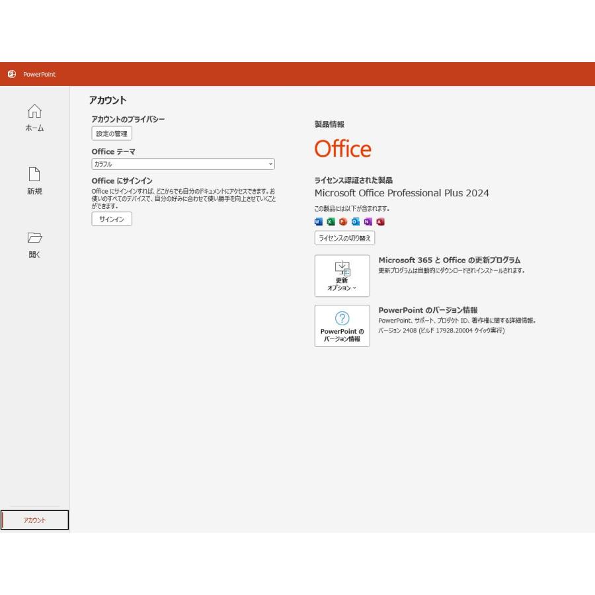Viewport: 595px width, 595px height.
Task: Click the アカウント page heading
Action: [x=108, y=100]
